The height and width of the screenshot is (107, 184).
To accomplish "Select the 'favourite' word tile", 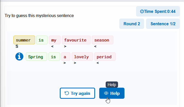I will 76,40.
